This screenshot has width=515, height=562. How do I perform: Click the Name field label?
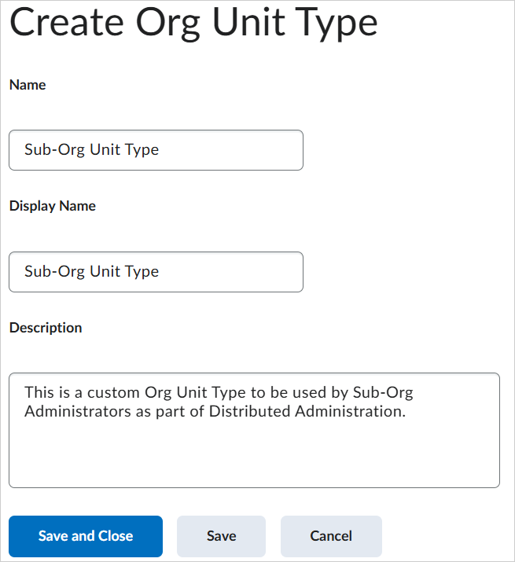coord(28,85)
